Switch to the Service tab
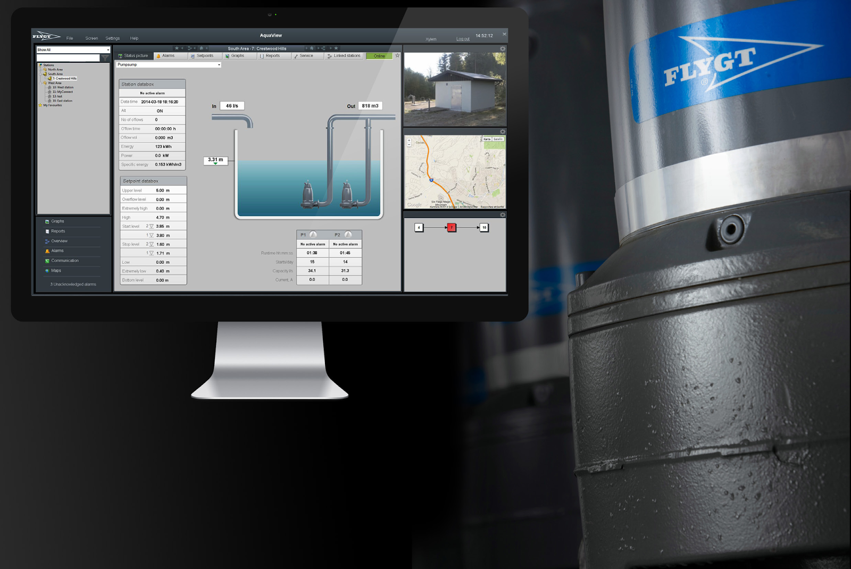851x569 pixels. pos(307,56)
